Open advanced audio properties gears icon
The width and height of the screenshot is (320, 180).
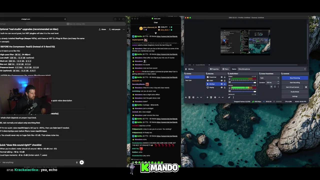[x=229, y=97]
